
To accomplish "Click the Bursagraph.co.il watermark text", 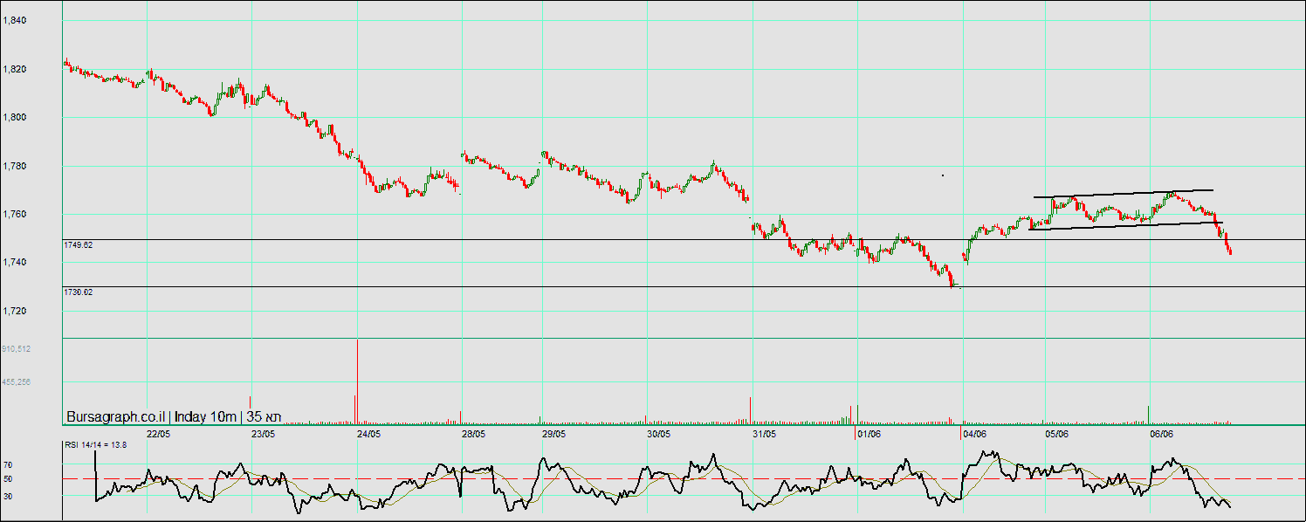I will point(117,416).
